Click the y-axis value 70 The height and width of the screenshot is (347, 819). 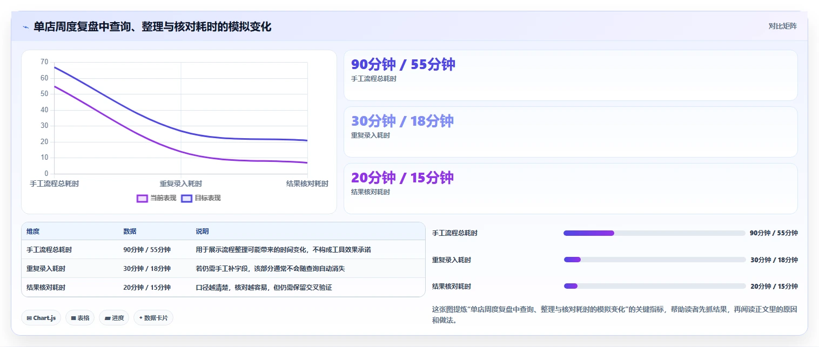click(x=44, y=62)
